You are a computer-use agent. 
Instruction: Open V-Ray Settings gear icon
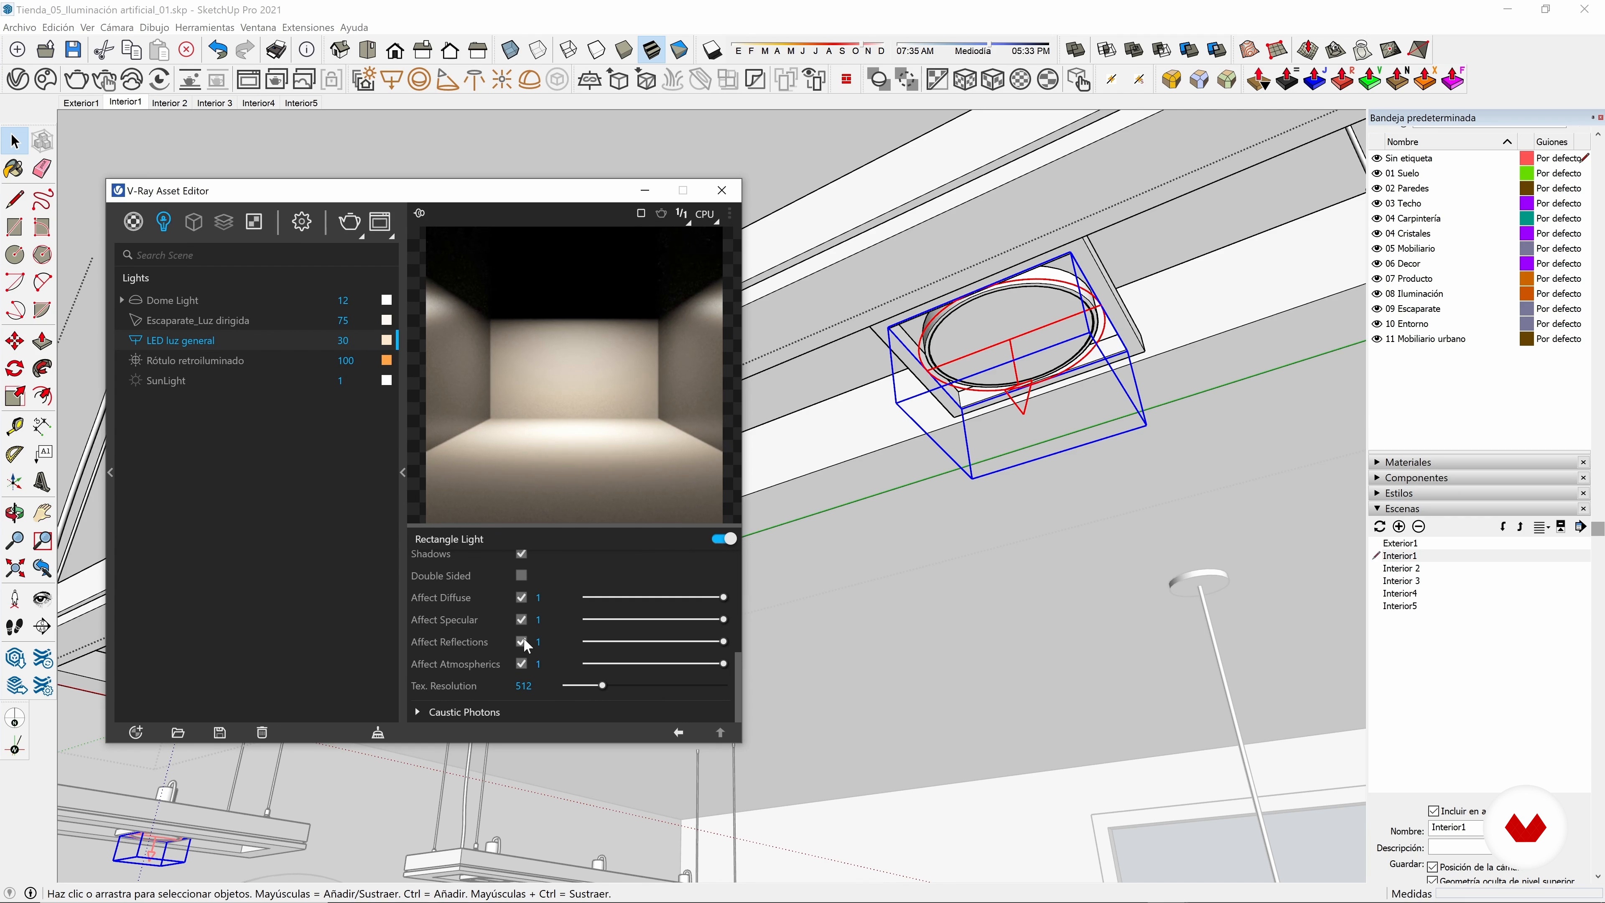pos(301,222)
